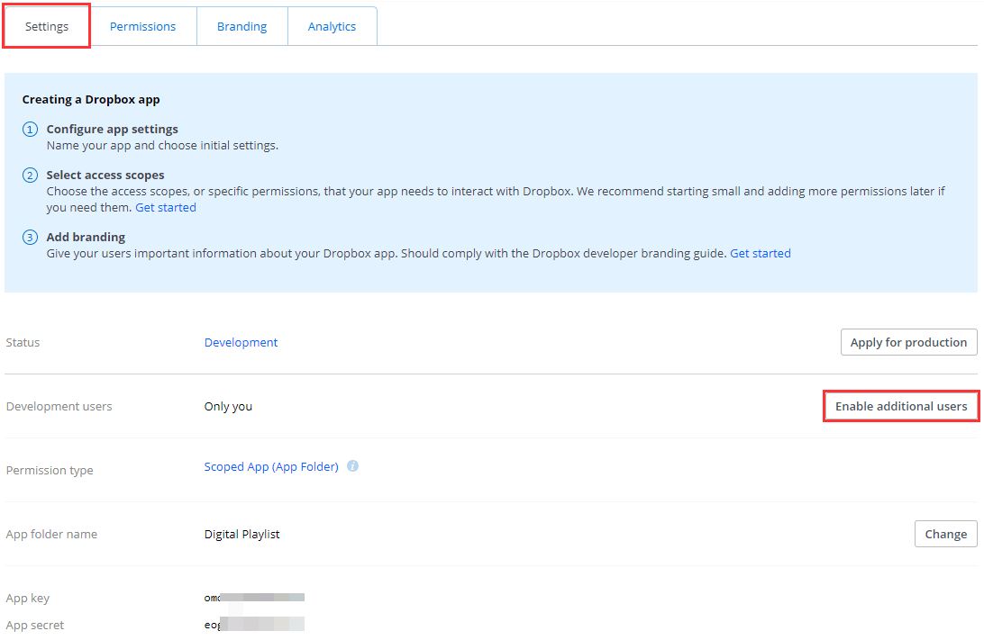Click the info icon beside Scoped App
This screenshot has width=984, height=640.
click(x=352, y=465)
